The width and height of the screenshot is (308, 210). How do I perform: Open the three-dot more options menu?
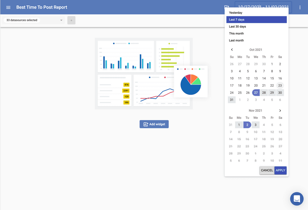click(x=300, y=7)
